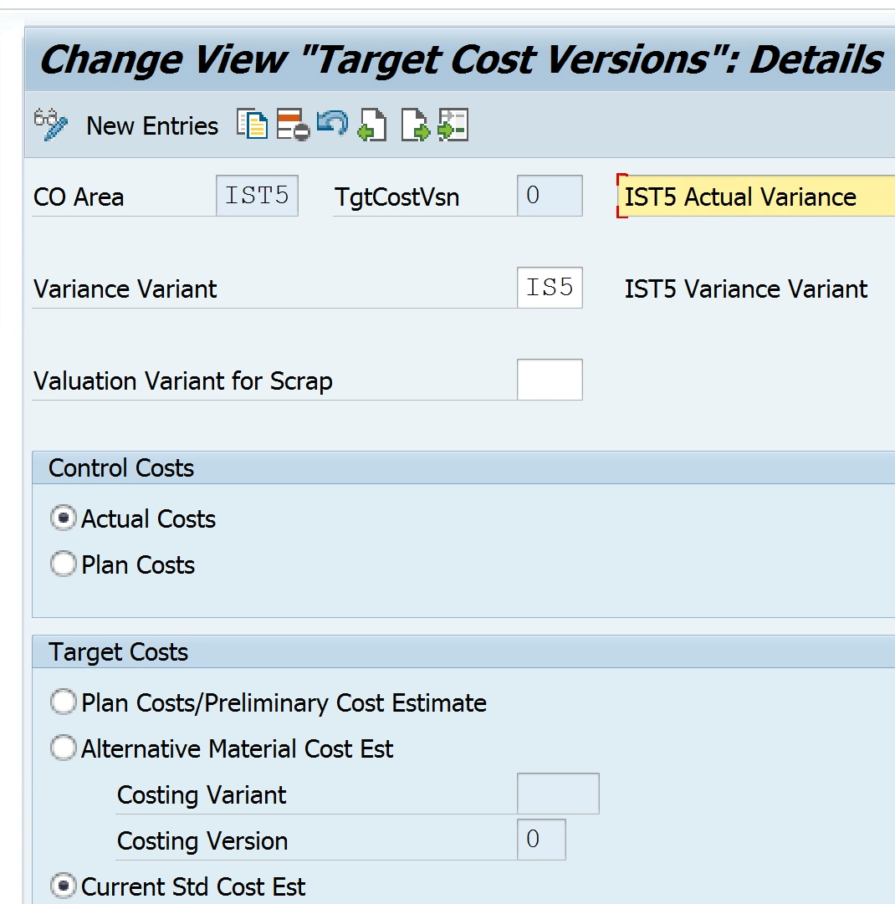This screenshot has height=904, width=895.
Task: Select the Plan Costs radio button
Action: 64,564
